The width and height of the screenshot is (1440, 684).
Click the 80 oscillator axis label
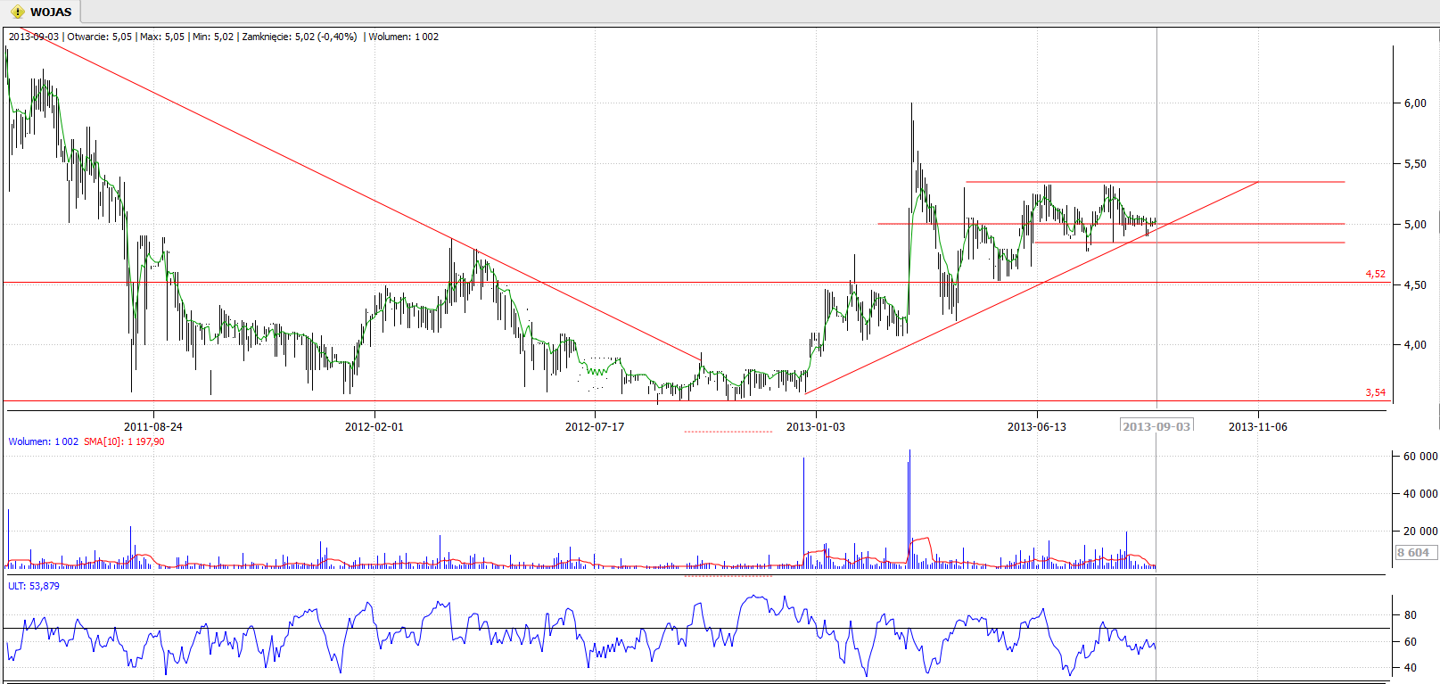tap(1411, 614)
